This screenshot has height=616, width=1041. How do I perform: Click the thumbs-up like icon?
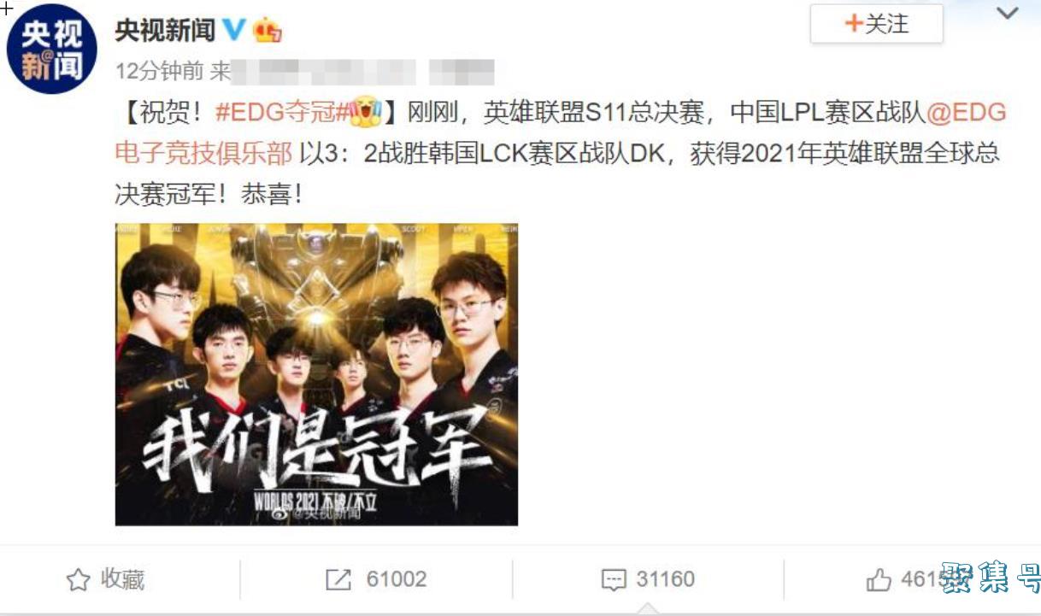[879, 581]
